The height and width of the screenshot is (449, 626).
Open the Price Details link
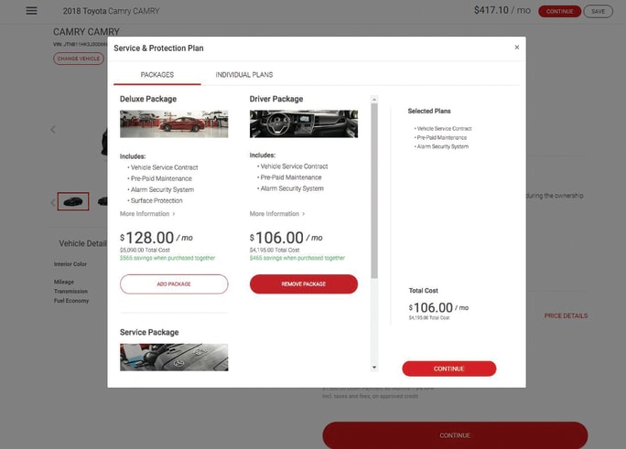pos(566,315)
